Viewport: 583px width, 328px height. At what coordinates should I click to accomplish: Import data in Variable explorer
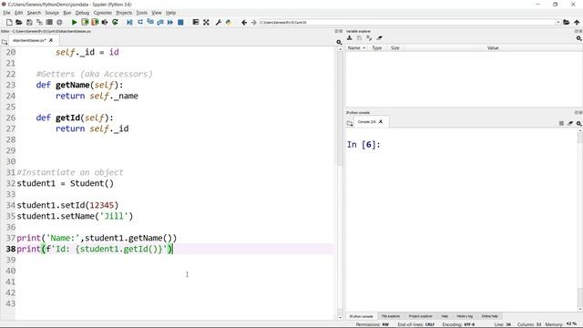350,38
